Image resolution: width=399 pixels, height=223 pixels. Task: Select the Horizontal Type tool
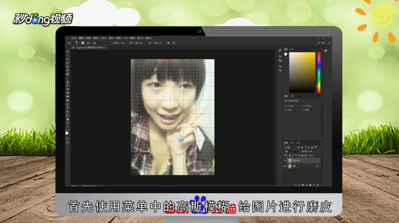pyautogui.click(x=67, y=108)
